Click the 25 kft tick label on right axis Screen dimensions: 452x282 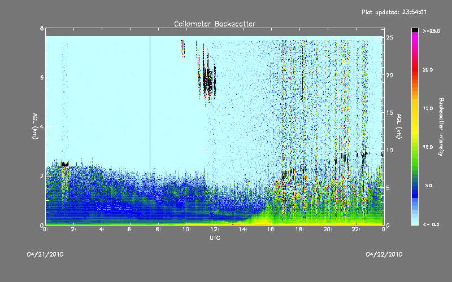(390, 38)
